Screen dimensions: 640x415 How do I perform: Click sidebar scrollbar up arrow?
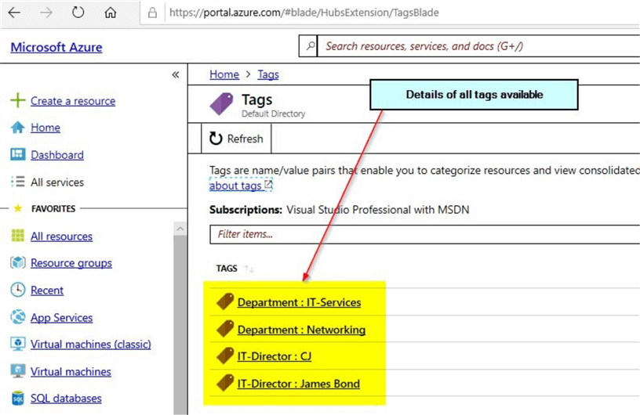180,229
